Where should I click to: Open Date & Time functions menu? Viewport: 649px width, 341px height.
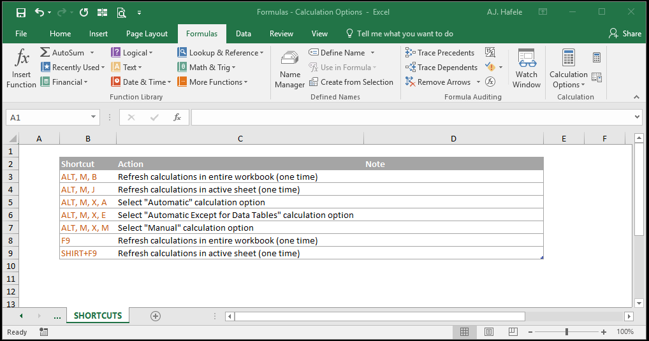141,82
